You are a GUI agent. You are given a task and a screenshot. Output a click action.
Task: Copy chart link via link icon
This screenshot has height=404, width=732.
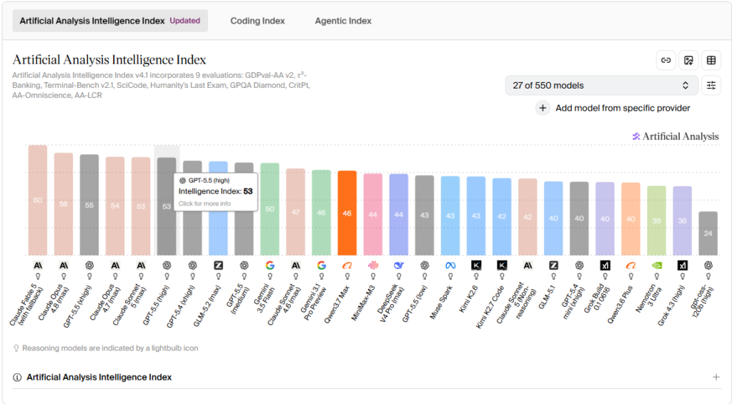pyautogui.click(x=666, y=60)
